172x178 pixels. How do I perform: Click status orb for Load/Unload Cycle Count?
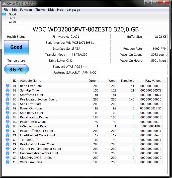coord(7,135)
